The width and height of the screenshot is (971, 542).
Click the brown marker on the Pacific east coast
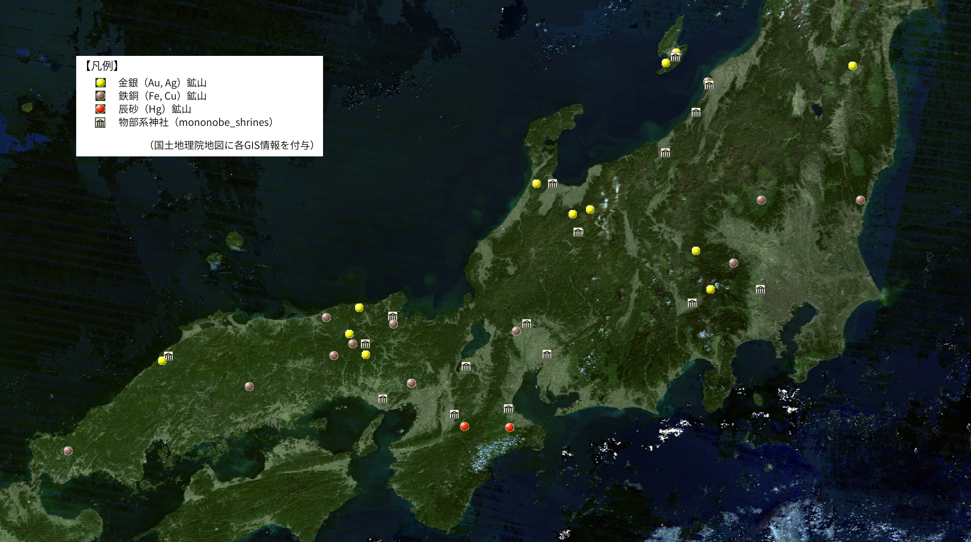click(860, 200)
